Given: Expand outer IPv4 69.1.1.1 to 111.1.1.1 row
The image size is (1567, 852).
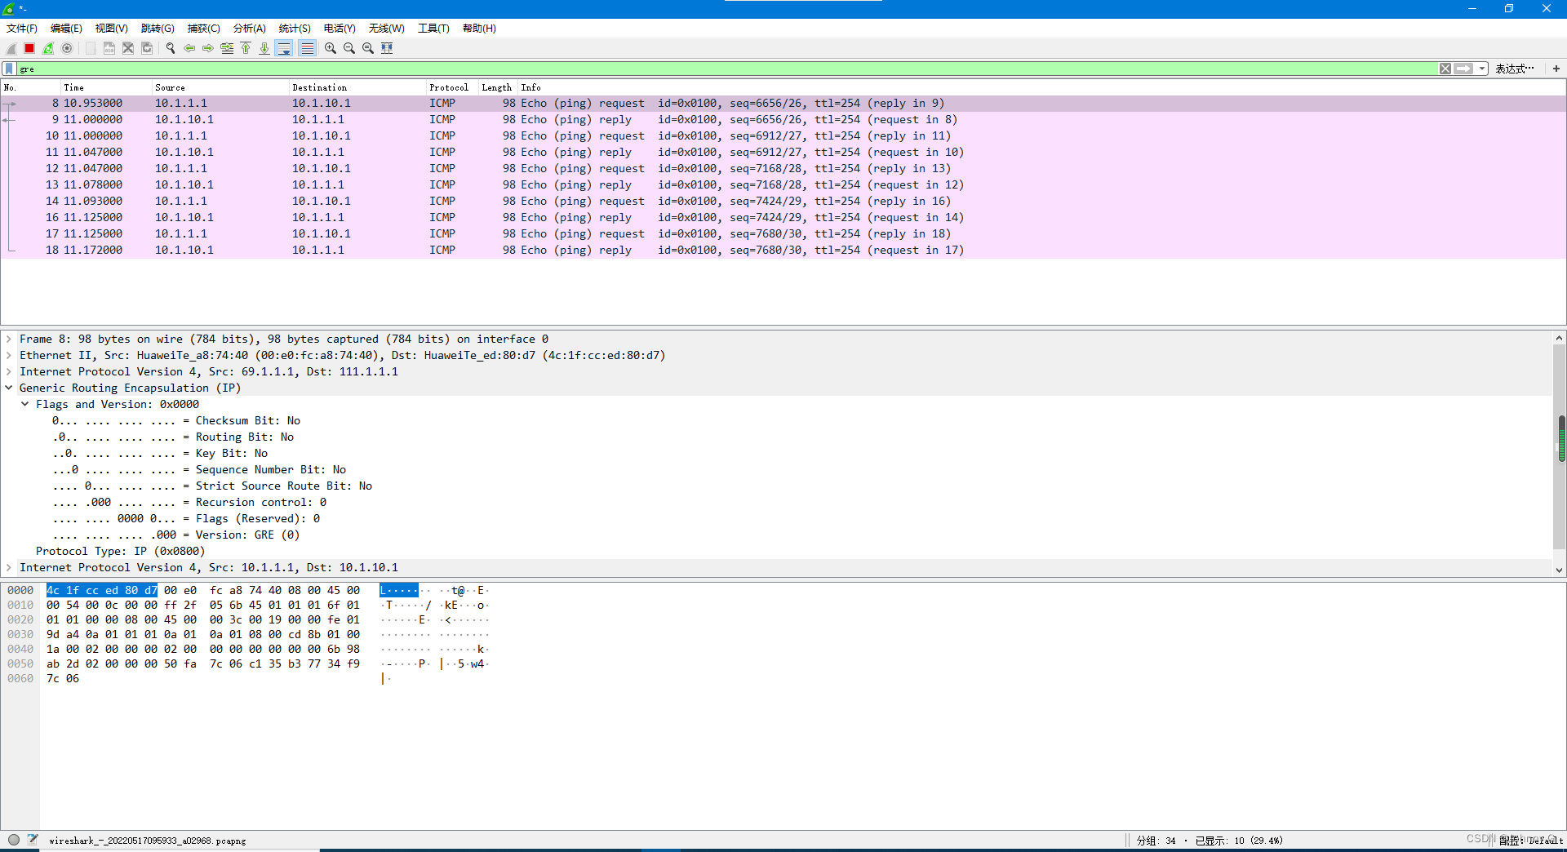Looking at the screenshot, I should point(9,371).
